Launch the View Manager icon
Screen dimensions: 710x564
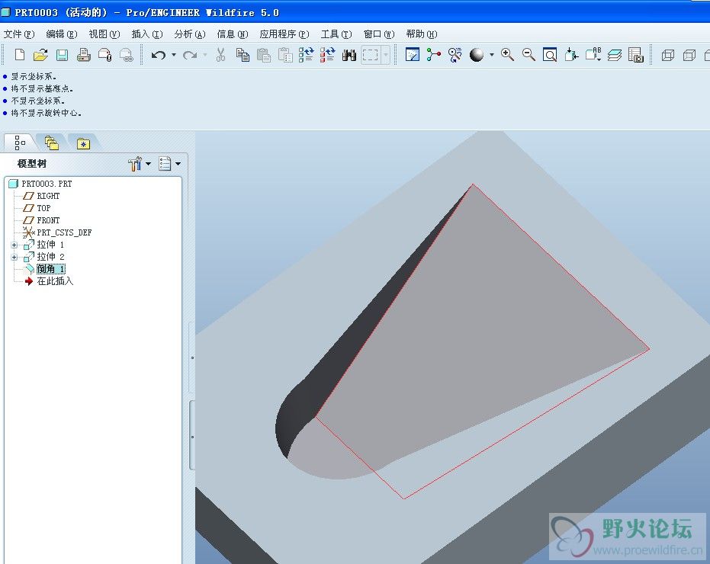(x=636, y=55)
